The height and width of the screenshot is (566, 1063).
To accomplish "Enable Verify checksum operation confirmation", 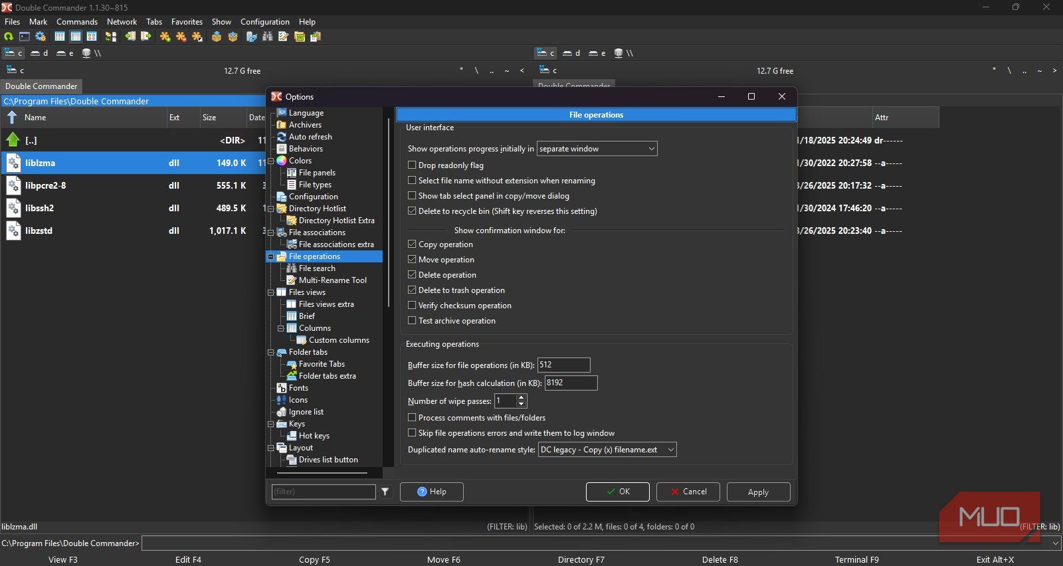I will click(x=412, y=306).
